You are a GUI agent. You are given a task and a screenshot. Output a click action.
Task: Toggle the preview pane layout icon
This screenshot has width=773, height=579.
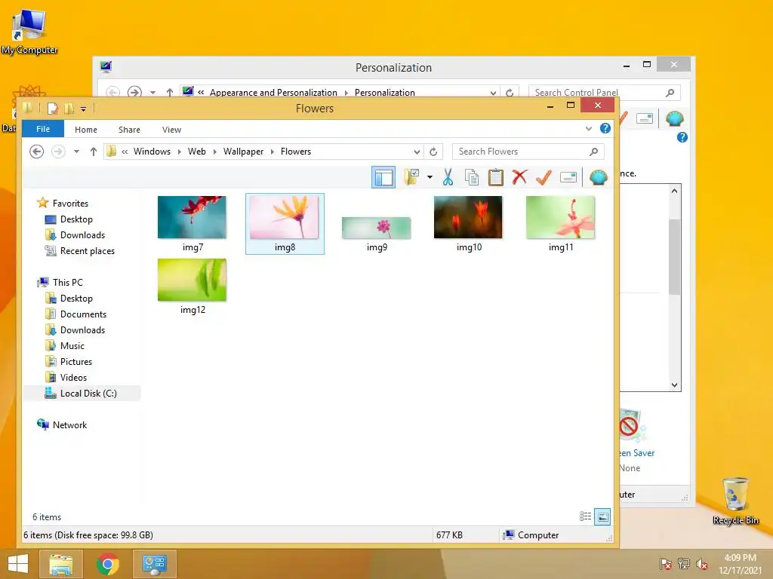coord(383,177)
